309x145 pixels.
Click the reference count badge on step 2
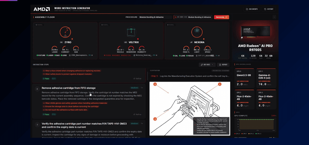point(54,114)
